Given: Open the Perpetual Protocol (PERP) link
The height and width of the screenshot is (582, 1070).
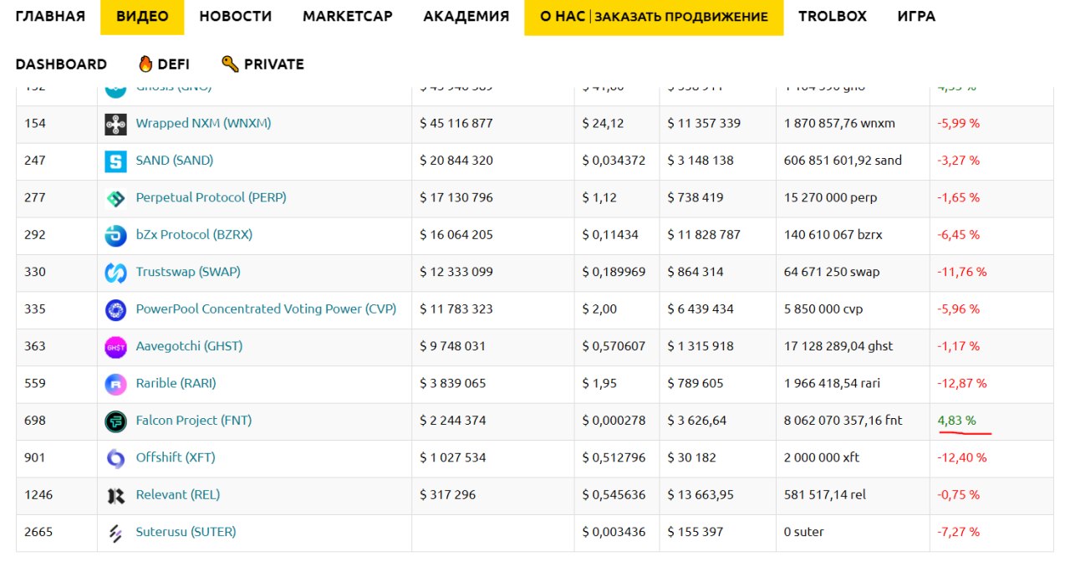Looking at the screenshot, I should tap(211, 198).
